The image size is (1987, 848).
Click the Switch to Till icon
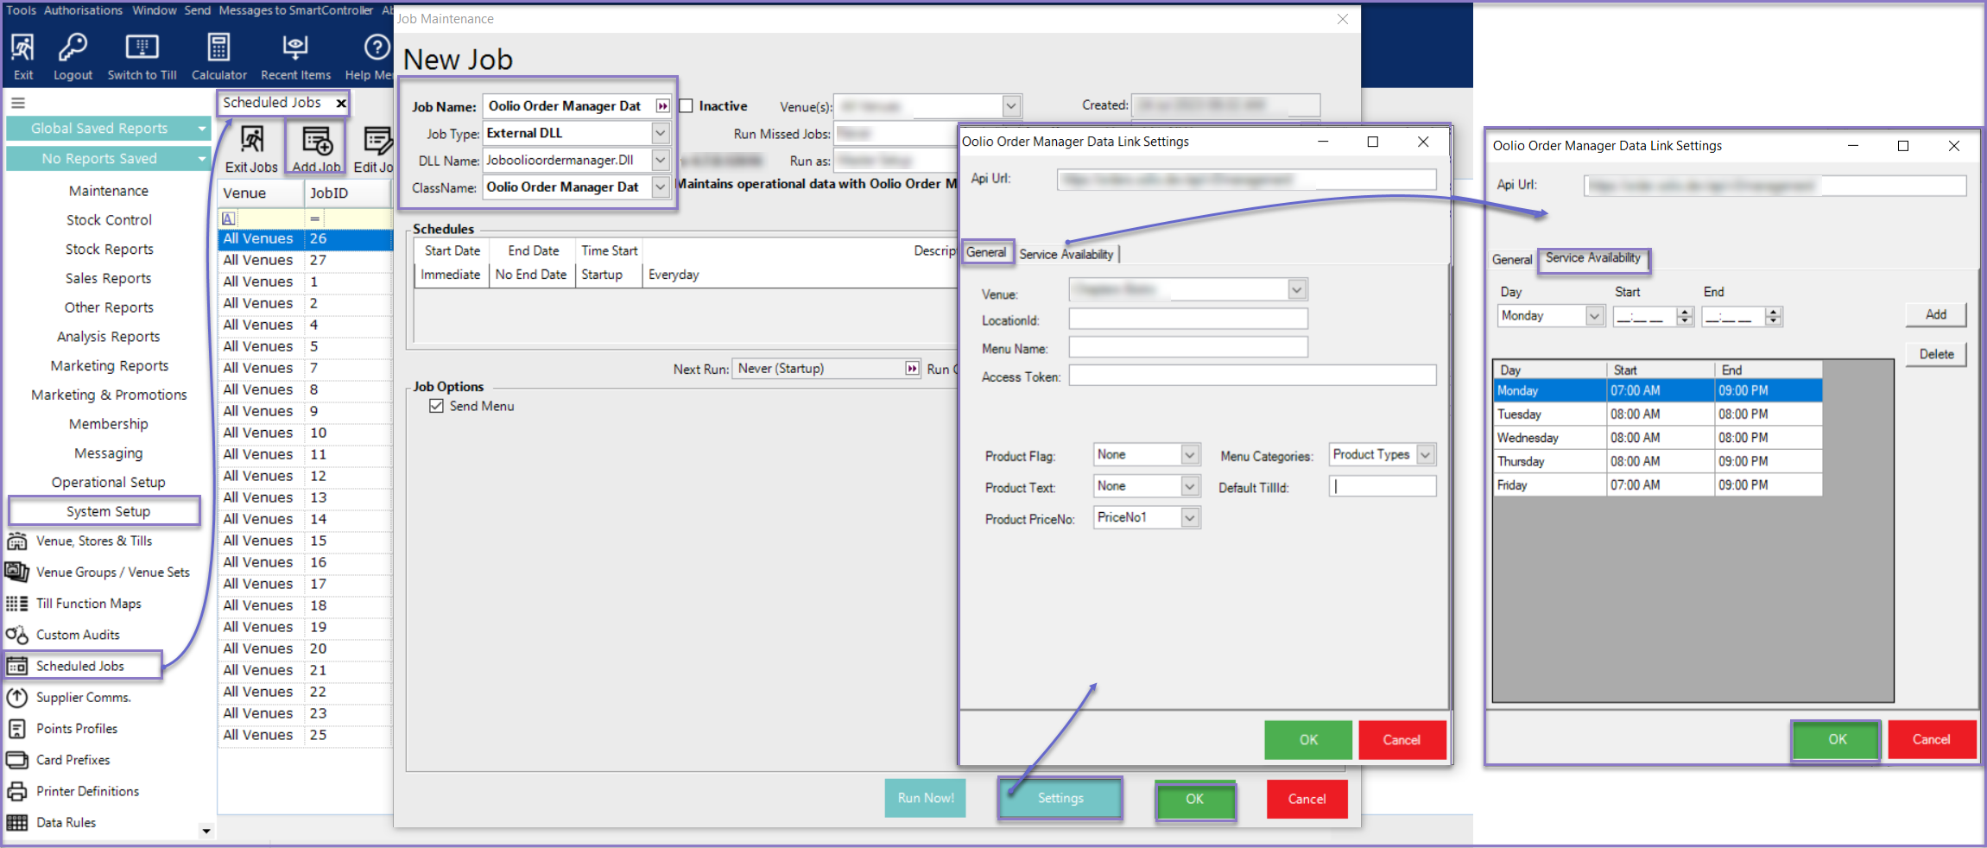click(x=142, y=47)
